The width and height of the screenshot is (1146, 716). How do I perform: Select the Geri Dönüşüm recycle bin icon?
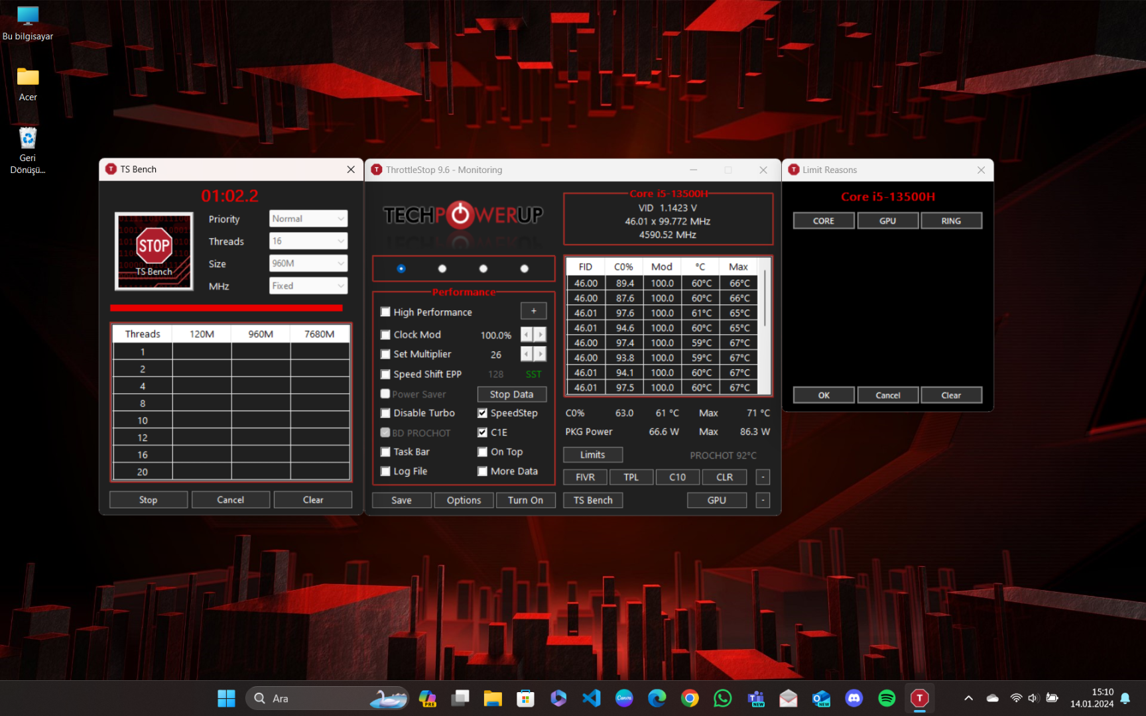click(x=28, y=150)
